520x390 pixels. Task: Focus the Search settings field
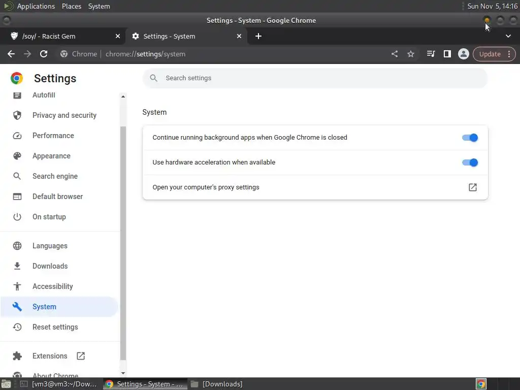(x=315, y=78)
